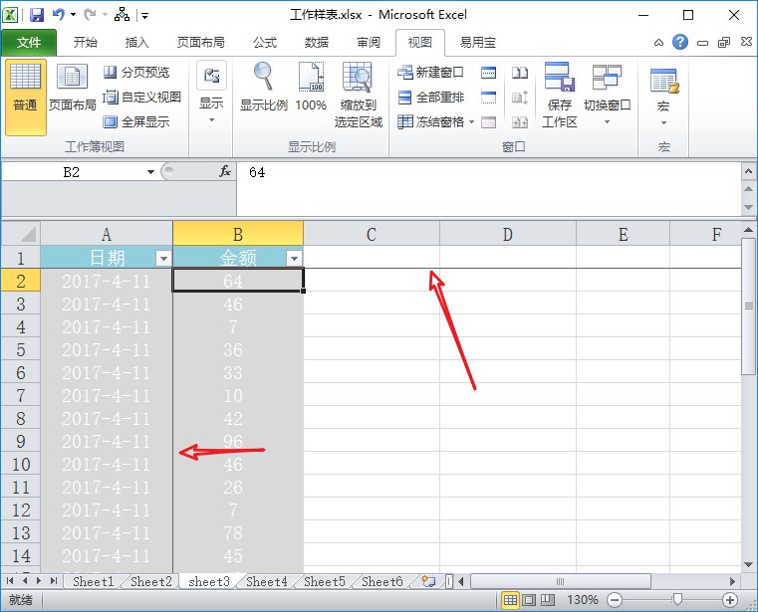Open the 金额 column filter dropdown
Screen dimensions: 758x612
click(294, 259)
